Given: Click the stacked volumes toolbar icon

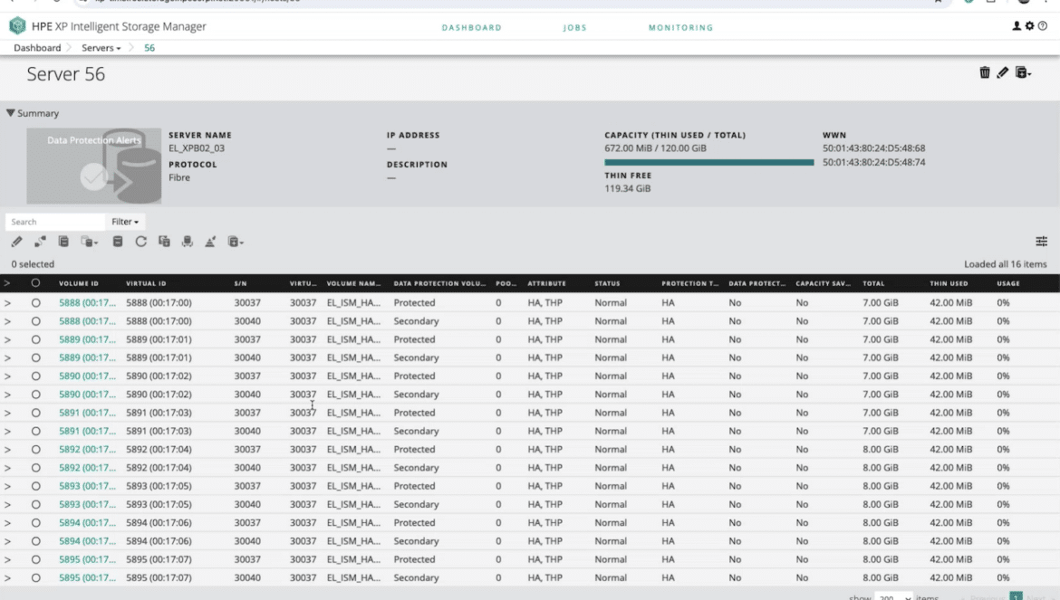Looking at the screenshot, I should (63, 242).
